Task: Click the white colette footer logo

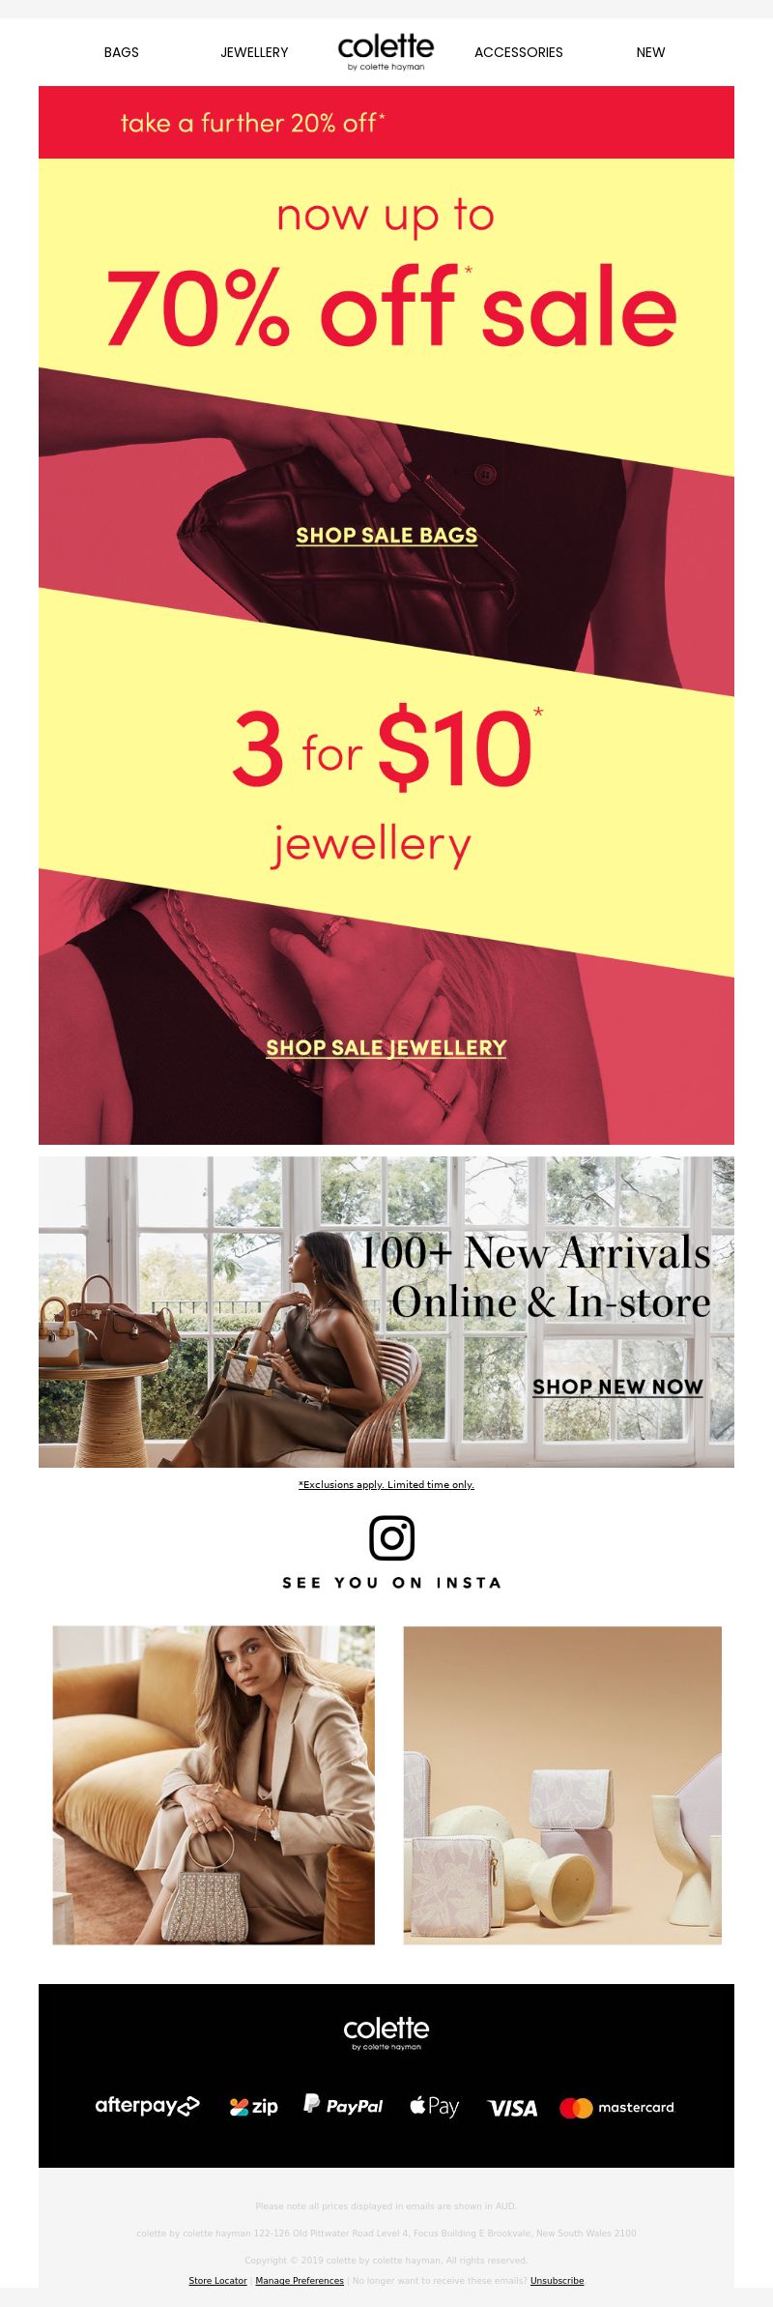Action: [x=386, y=2033]
